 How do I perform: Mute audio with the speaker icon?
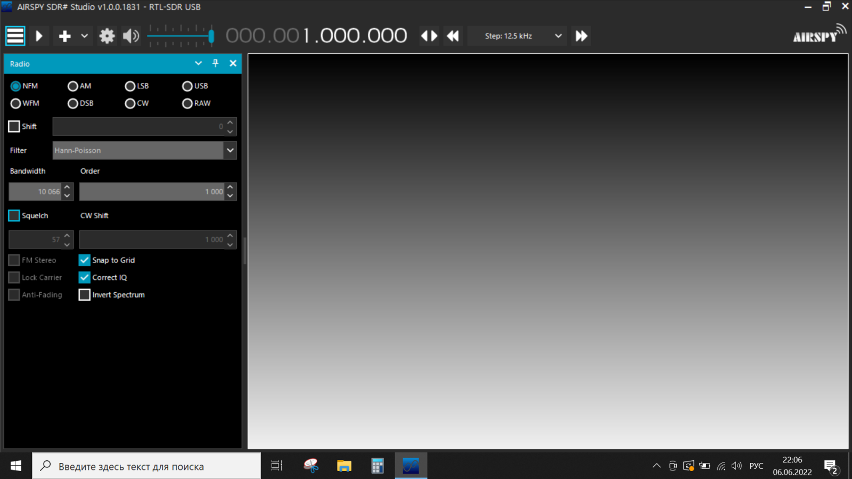tap(130, 36)
